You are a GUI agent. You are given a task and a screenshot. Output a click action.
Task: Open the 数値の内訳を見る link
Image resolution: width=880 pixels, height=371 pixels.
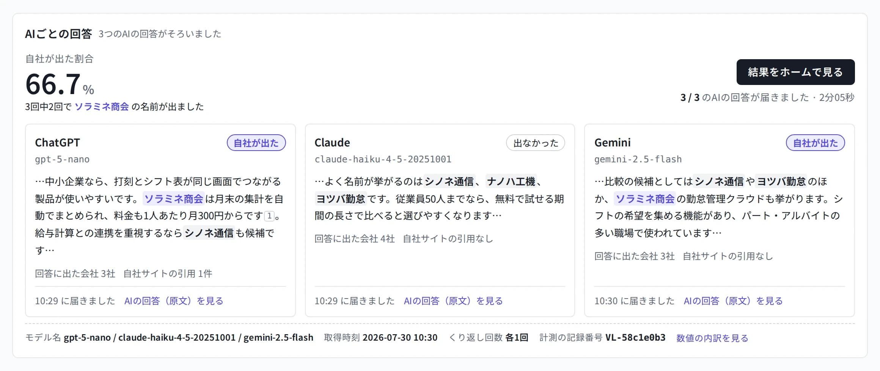[x=712, y=338]
